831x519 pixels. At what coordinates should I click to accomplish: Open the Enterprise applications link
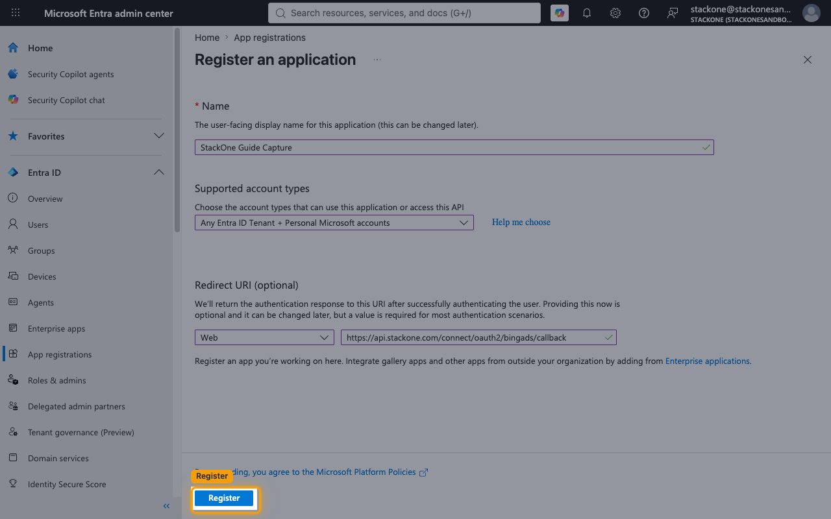(708, 361)
